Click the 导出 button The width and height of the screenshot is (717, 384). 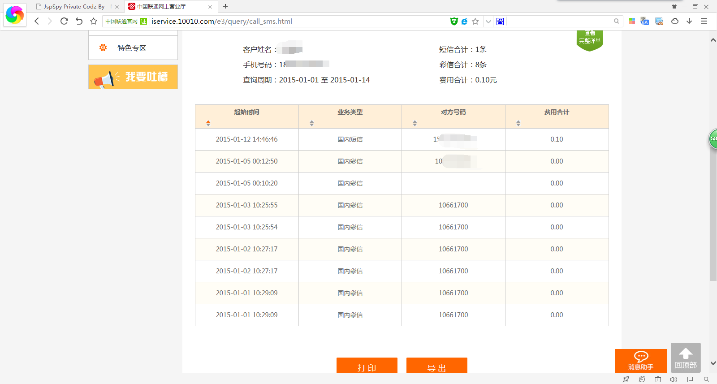coord(437,365)
